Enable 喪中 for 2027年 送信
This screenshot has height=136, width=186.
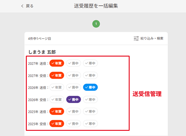(x=74, y=63)
